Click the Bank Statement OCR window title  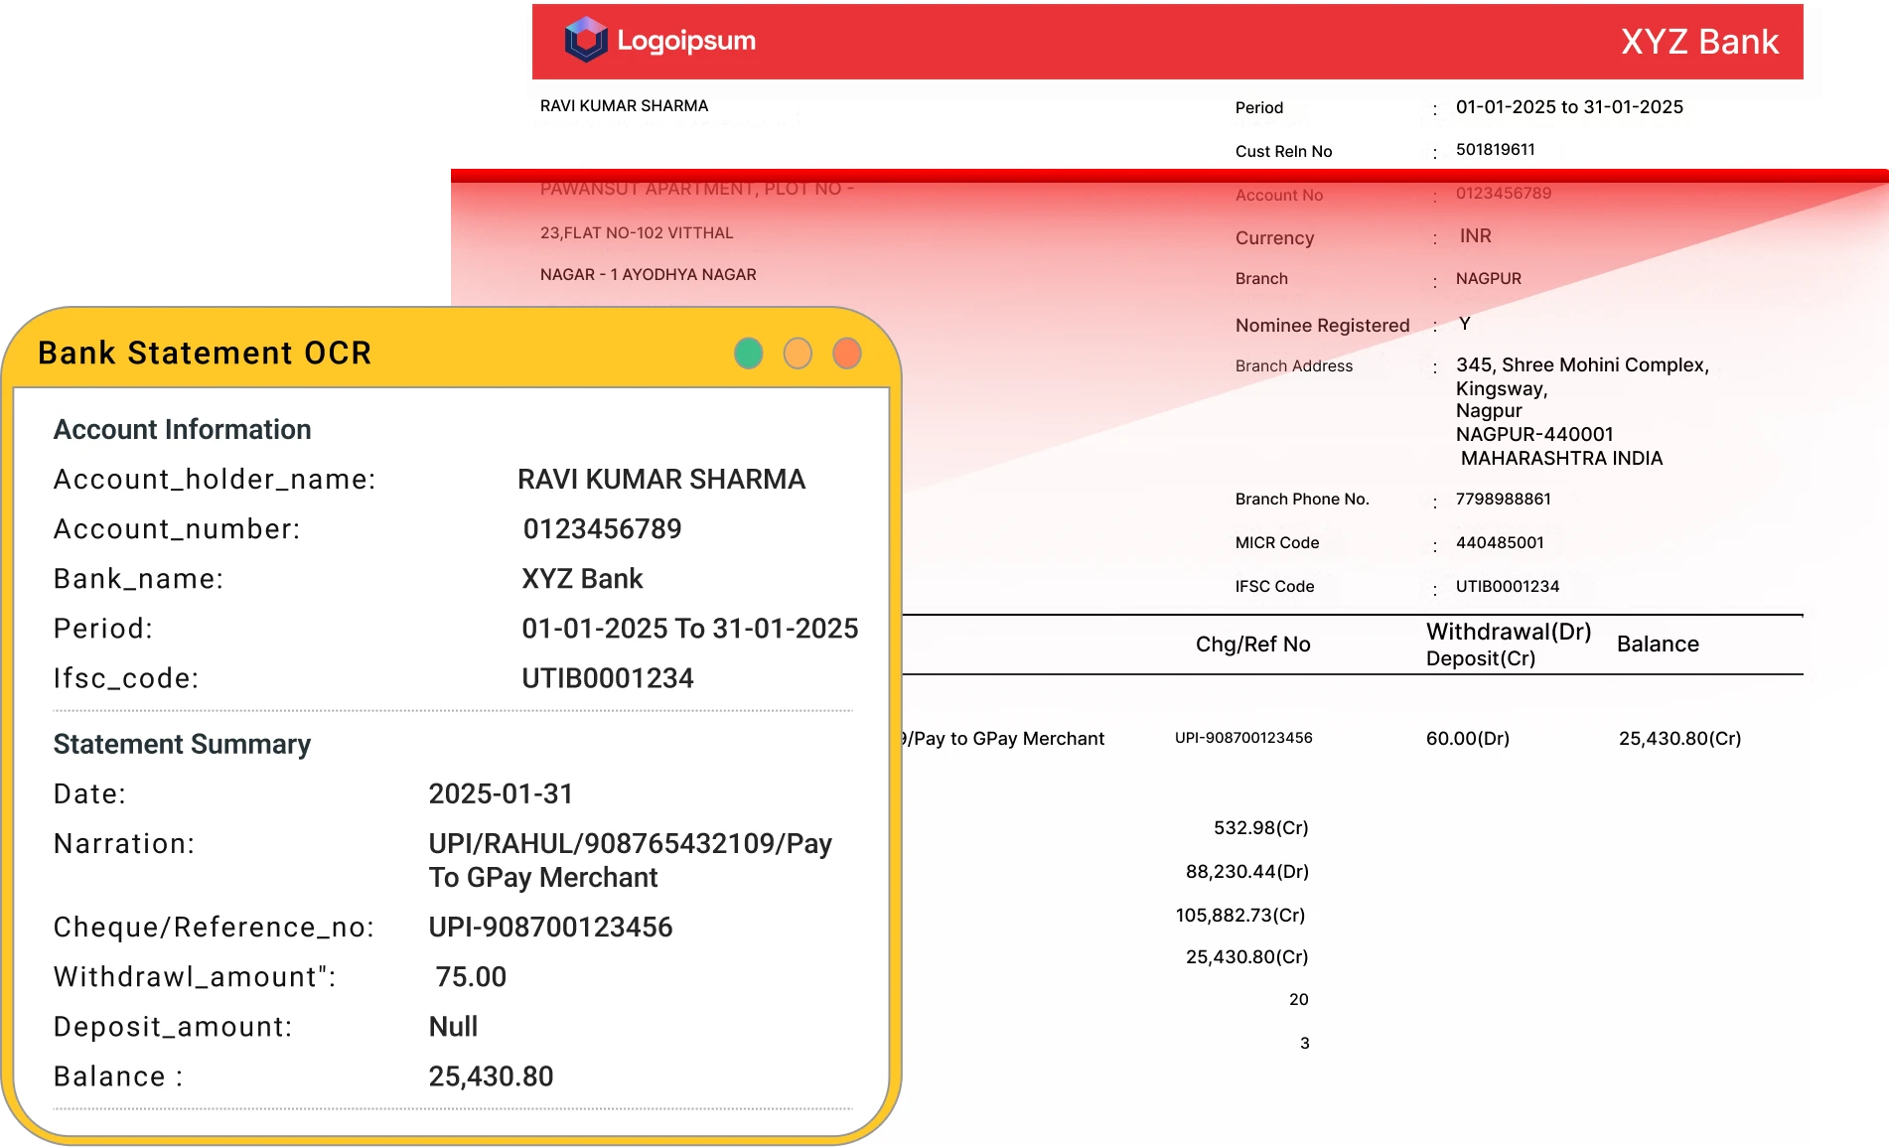tap(205, 354)
